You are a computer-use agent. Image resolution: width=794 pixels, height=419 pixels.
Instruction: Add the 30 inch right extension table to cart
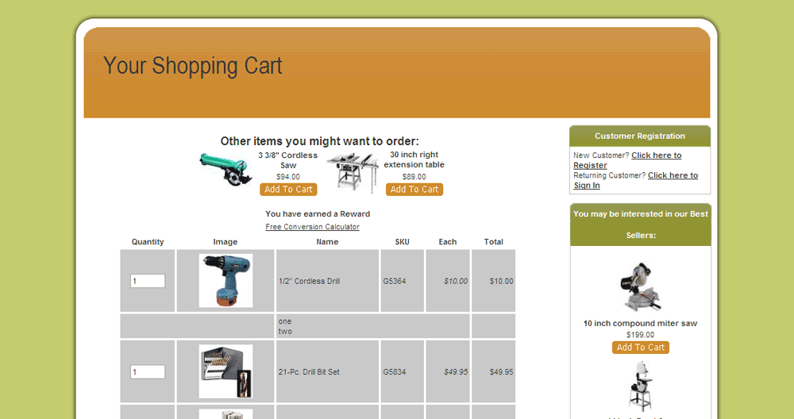click(x=414, y=190)
